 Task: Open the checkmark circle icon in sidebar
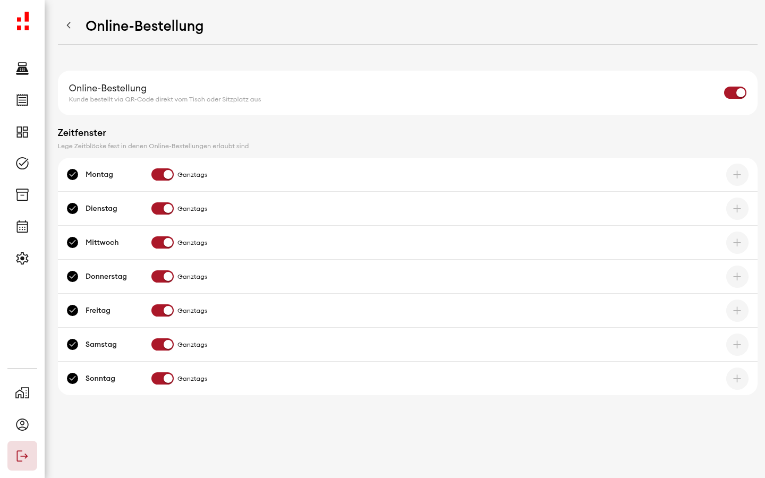22,163
